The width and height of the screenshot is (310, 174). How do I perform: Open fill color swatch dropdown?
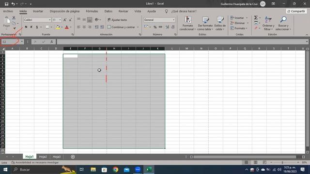tap(62, 27)
